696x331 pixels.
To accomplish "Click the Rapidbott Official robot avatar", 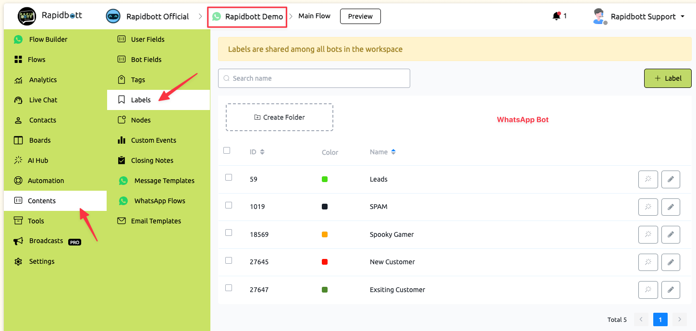I will [x=113, y=16].
